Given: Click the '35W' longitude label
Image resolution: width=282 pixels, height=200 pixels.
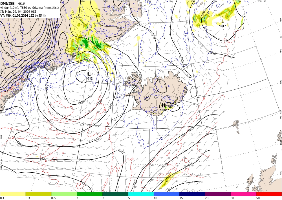Looking at the screenshot, I should [83, 1].
